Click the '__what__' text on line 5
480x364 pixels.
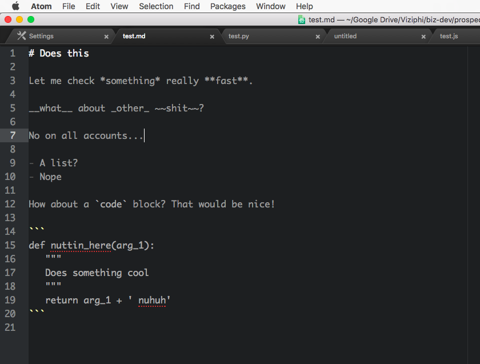tap(51, 109)
